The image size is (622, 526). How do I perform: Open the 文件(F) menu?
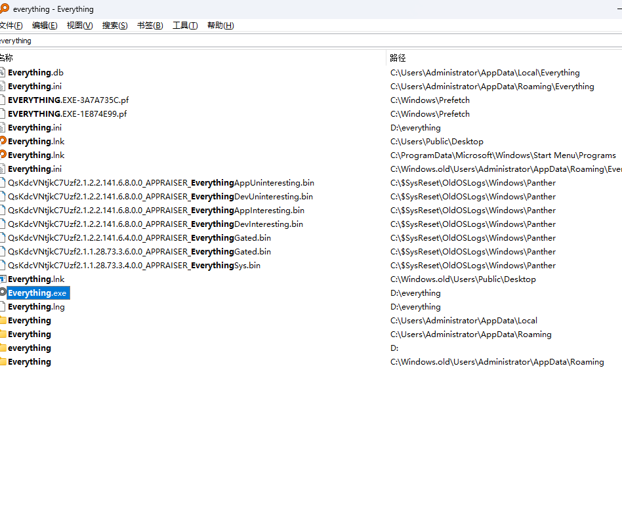coord(11,26)
